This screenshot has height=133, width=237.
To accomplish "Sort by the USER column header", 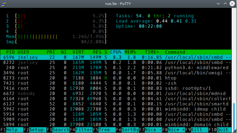I will (23, 52).
